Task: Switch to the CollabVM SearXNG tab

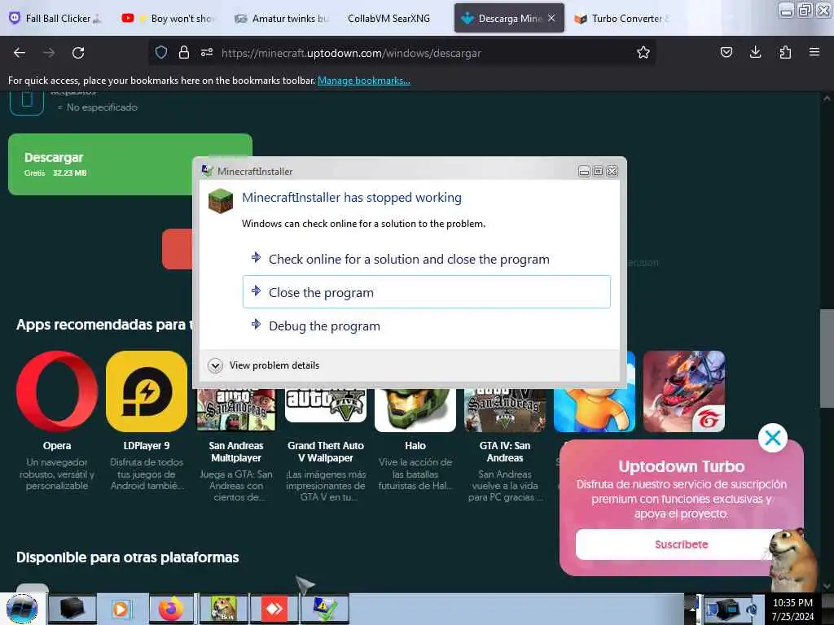Action: [388, 18]
